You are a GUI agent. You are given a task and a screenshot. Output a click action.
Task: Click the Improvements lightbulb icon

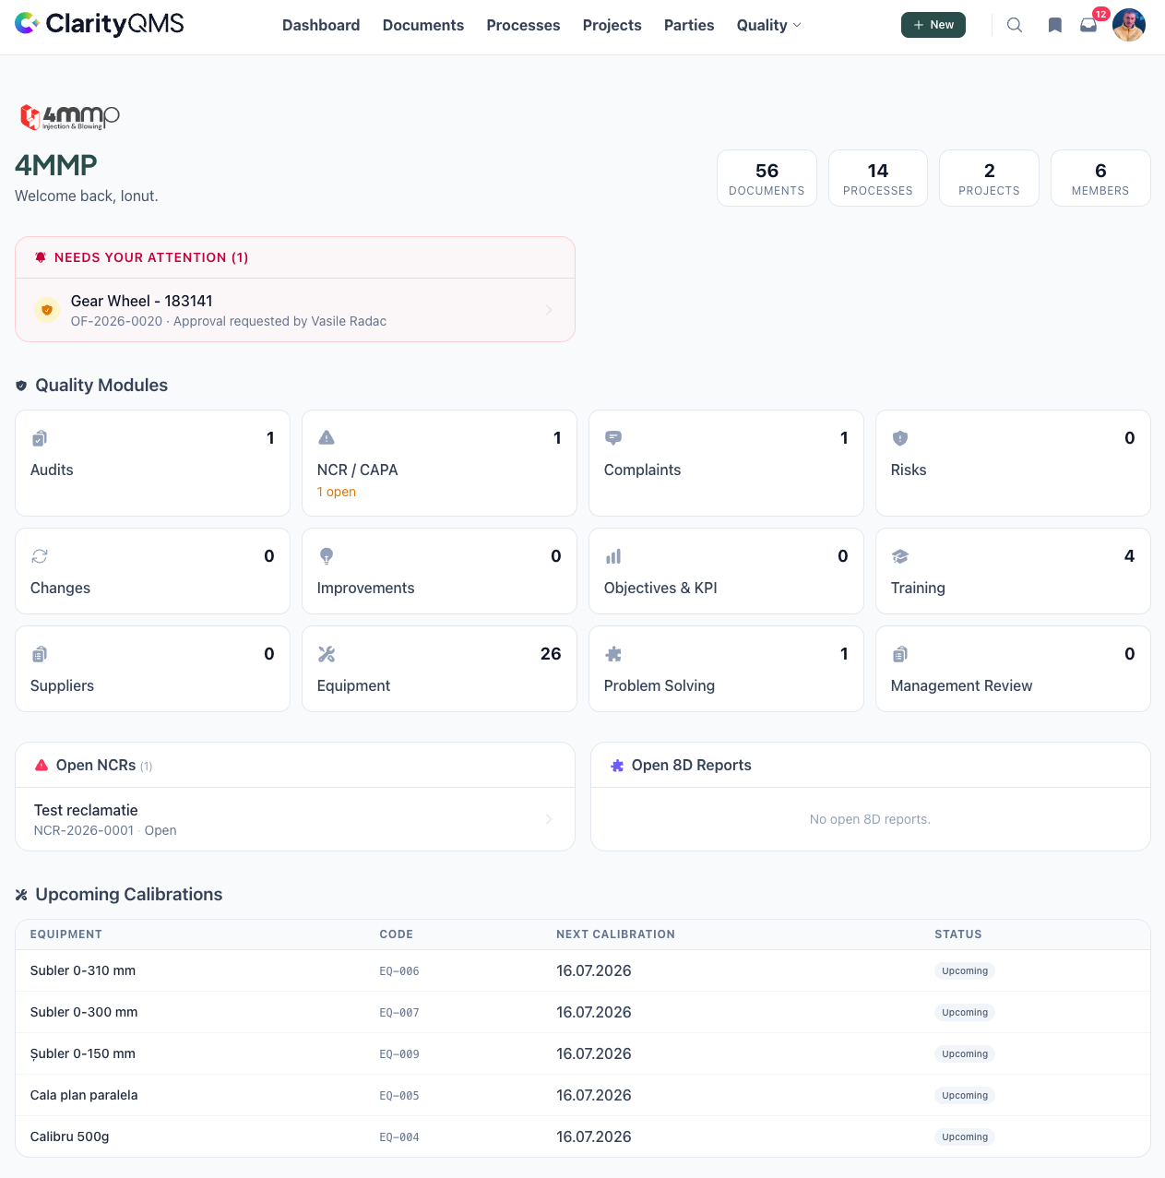[327, 556]
